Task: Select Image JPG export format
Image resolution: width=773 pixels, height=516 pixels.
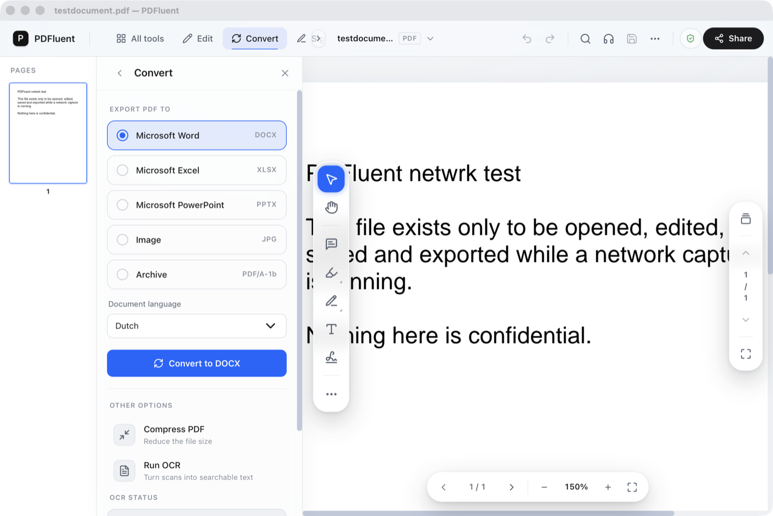Action: pyautogui.click(x=197, y=240)
